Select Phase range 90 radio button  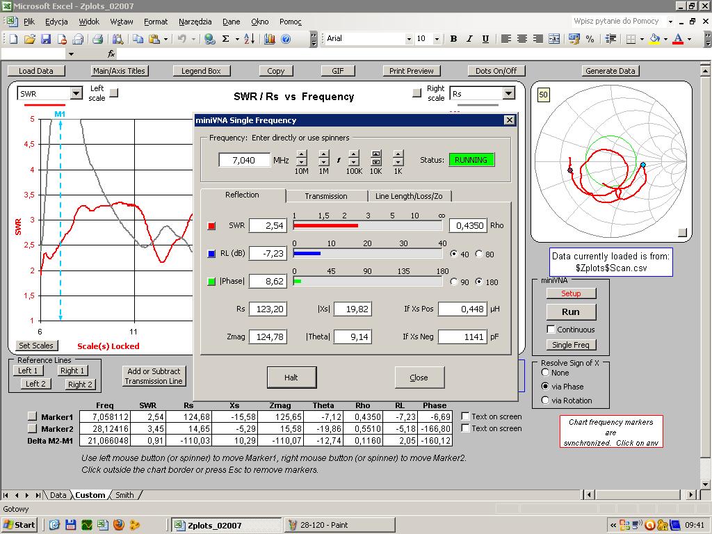(x=453, y=282)
